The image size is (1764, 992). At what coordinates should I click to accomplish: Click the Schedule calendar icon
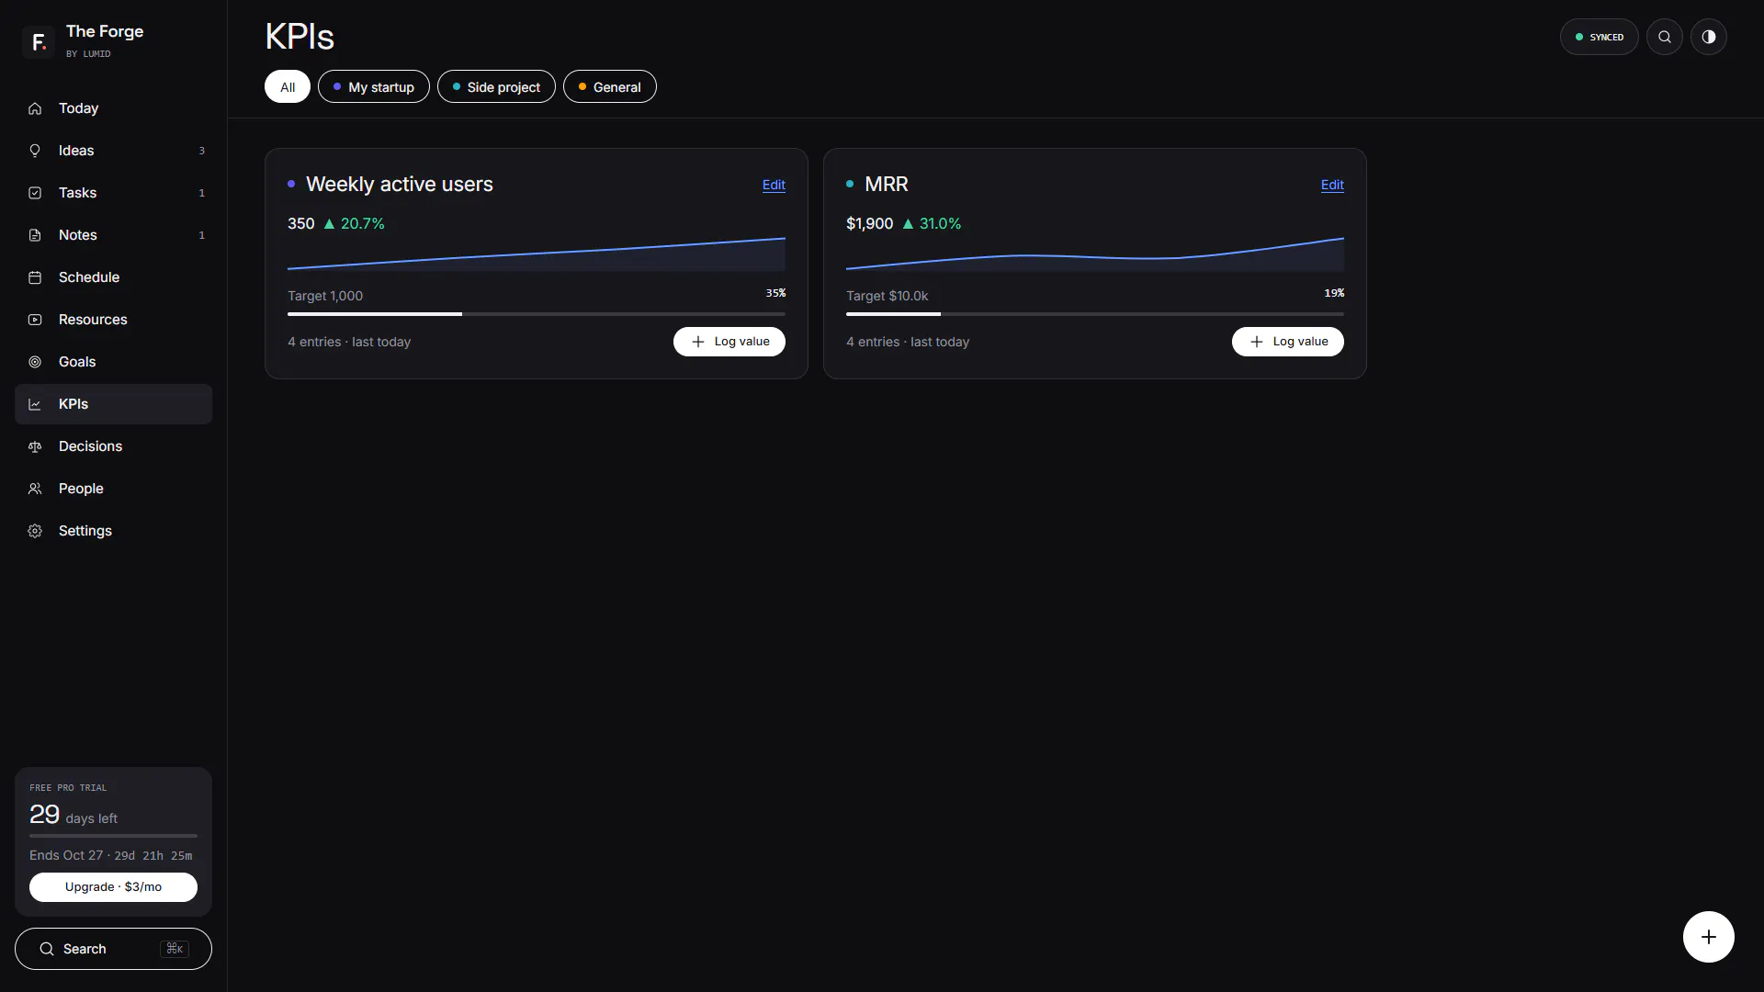point(35,277)
